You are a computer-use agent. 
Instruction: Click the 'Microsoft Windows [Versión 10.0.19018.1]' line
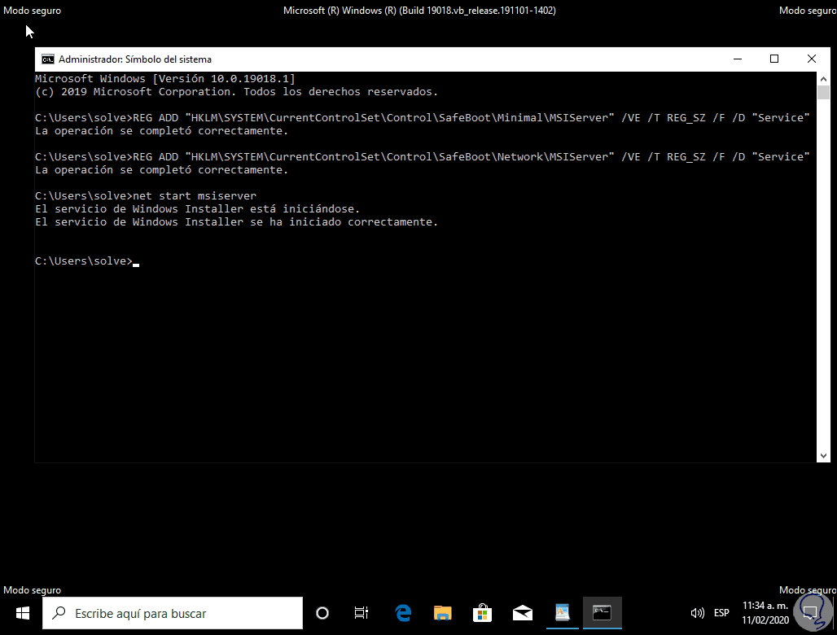pos(165,78)
